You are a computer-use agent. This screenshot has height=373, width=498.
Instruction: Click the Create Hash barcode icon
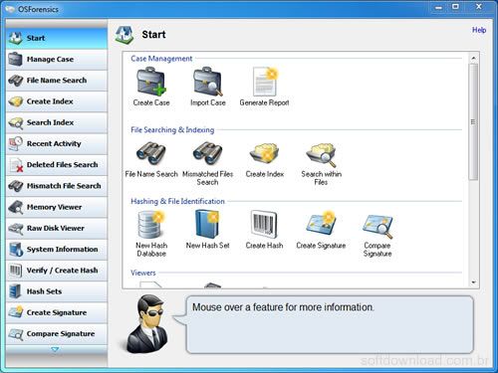click(264, 224)
